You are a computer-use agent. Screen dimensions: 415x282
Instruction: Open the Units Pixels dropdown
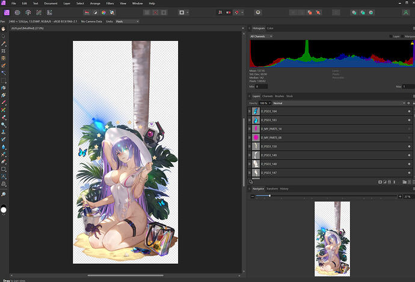(128, 22)
